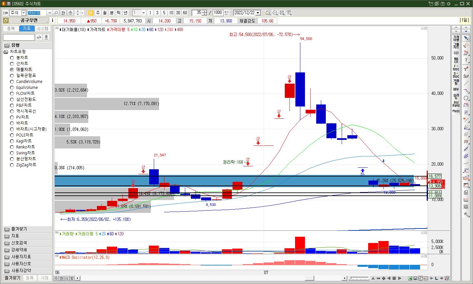
Task: Select the 일목균형표 radio button
Action: pyautogui.click(x=12, y=76)
